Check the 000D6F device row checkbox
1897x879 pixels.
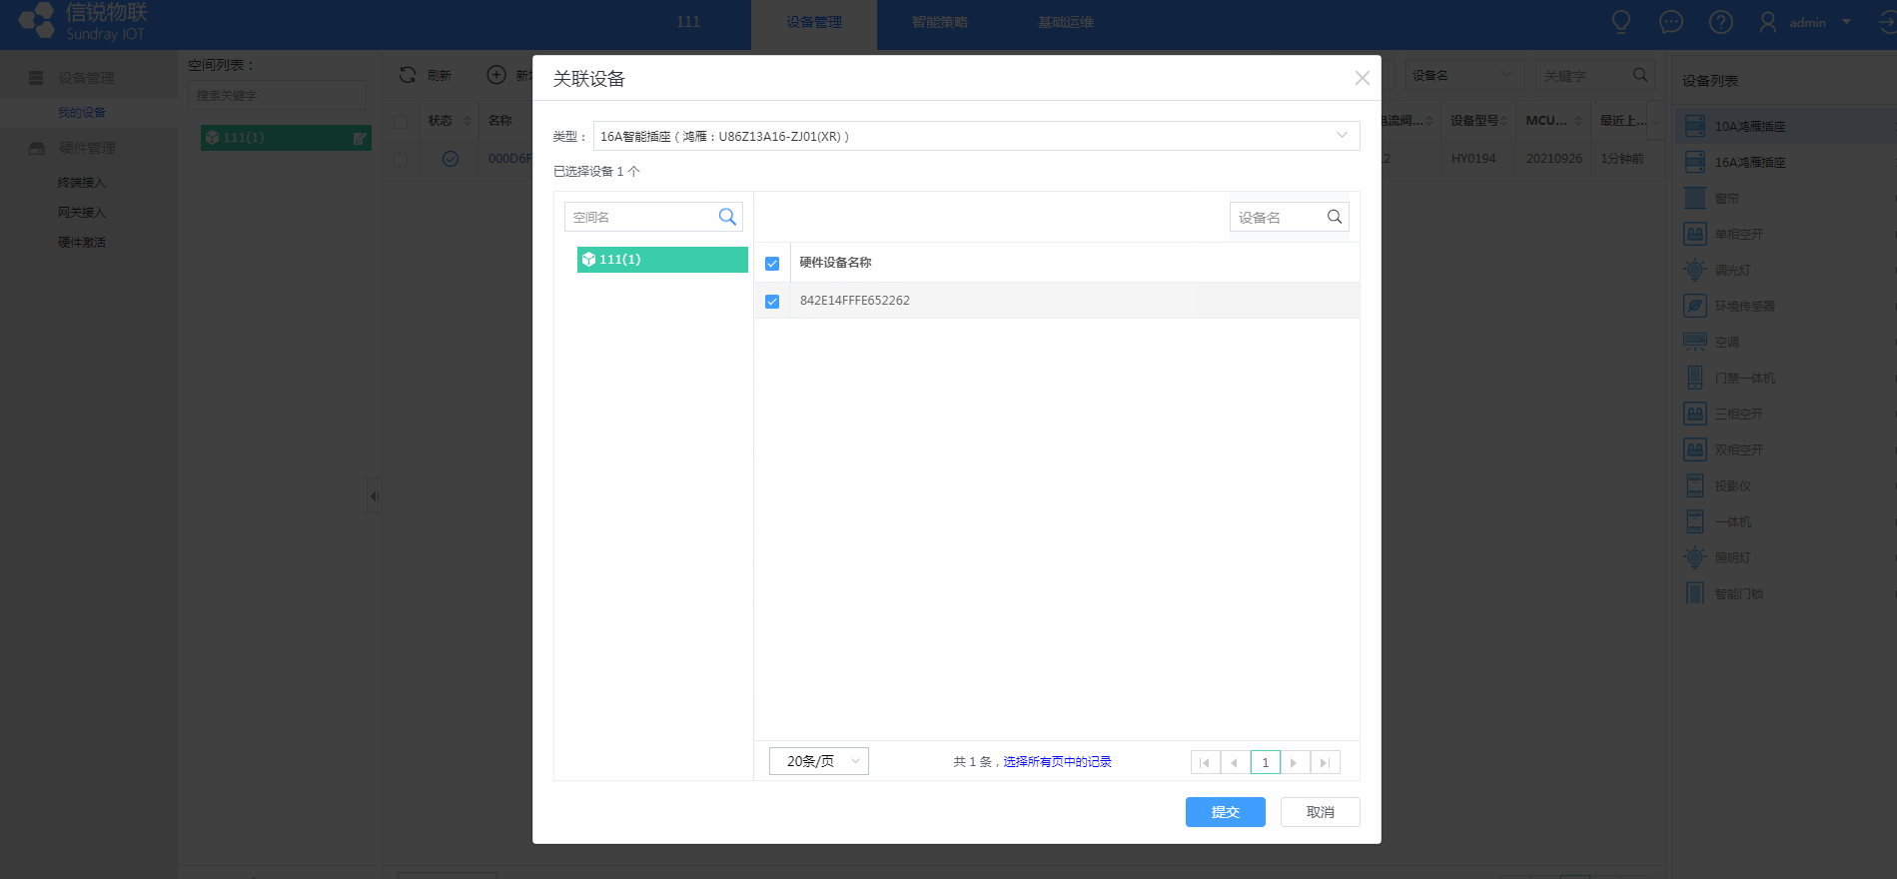401,159
